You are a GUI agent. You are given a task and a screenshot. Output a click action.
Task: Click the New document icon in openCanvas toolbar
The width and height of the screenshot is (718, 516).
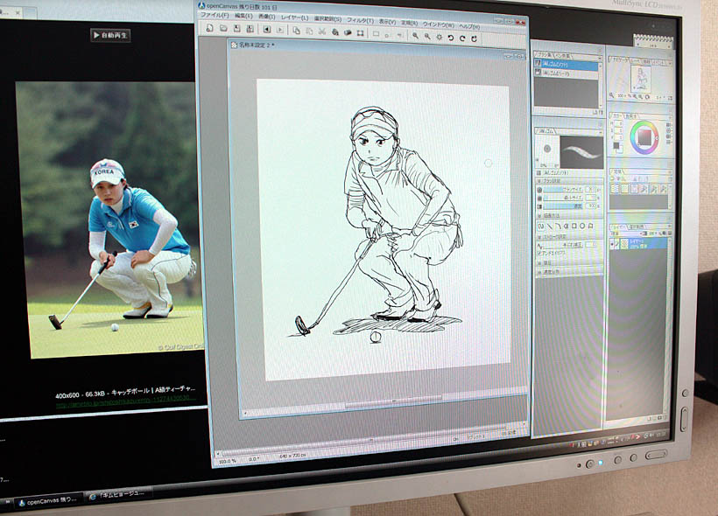click(210, 28)
